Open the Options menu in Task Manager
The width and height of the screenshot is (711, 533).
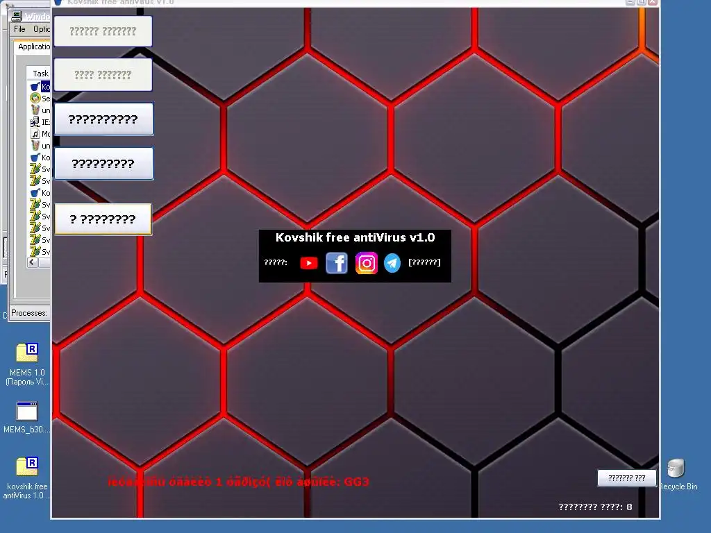pyautogui.click(x=41, y=29)
